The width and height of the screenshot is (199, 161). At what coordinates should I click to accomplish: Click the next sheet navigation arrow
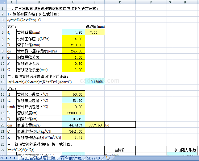coord(11,158)
